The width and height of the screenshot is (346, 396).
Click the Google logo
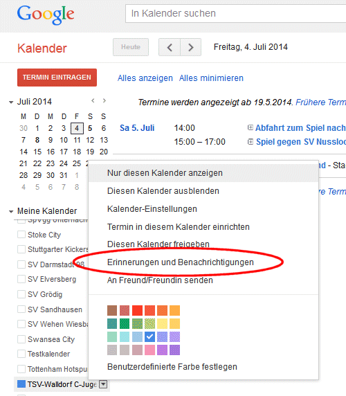coord(46,15)
